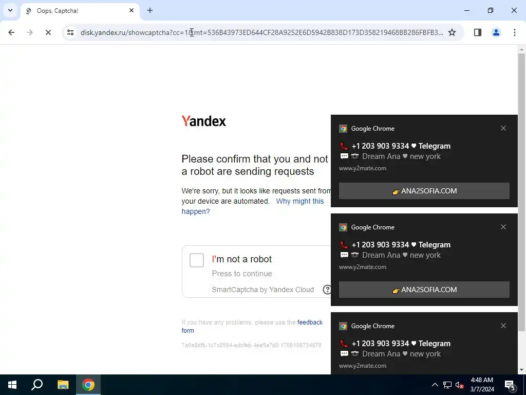Click the Yandex logo
The width and height of the screenshot is (526, 395).
tap(203, 121)
